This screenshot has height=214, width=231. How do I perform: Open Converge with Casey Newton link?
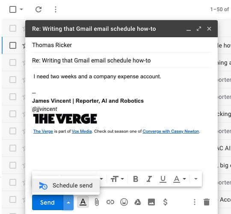pos(171,131)
